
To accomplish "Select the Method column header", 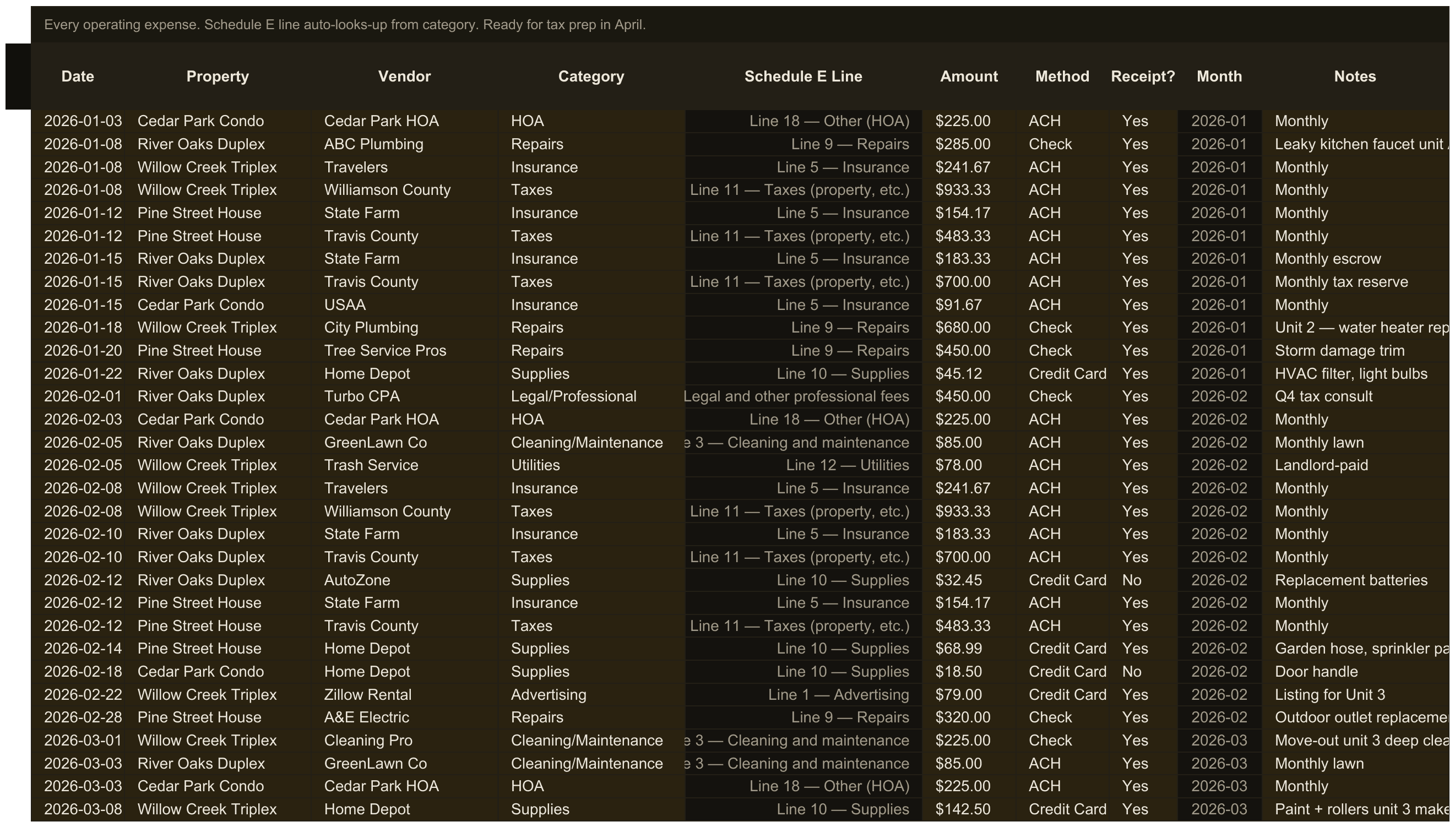I will tap(1062, 76).
